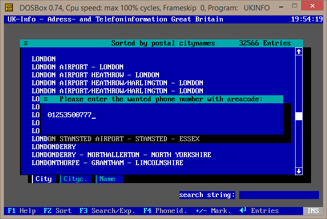Click the search string input field
This screenshot has width=327, height=219.
279,195
